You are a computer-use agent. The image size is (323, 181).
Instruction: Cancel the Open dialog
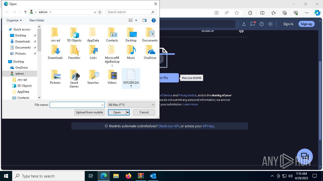pos(144,112)
